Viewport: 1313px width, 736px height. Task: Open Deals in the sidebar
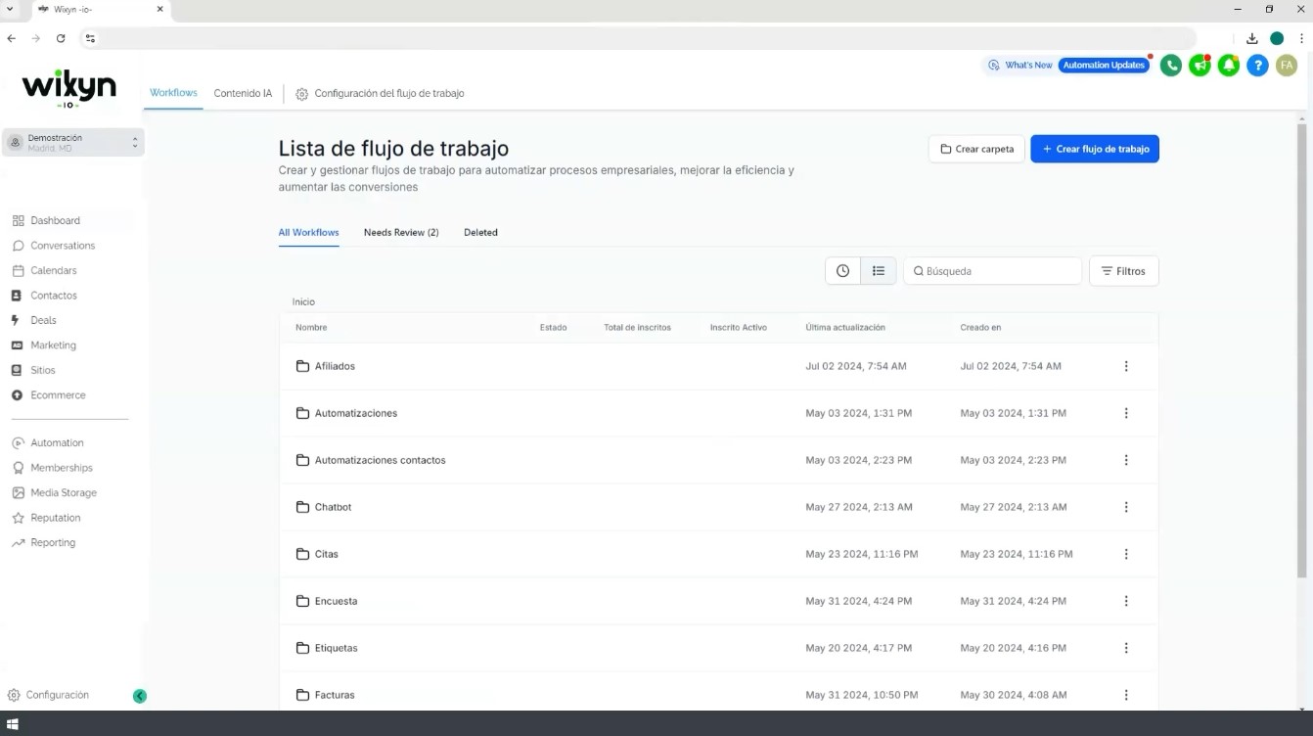[34, 321]
